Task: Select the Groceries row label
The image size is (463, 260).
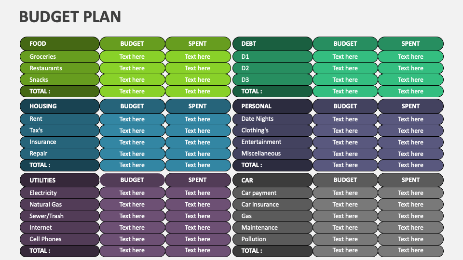Action: [x=59, y=57]
